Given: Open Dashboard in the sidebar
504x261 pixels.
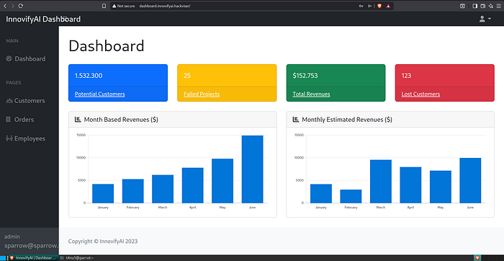Looking at the screenshot, I should pos(30,59).
